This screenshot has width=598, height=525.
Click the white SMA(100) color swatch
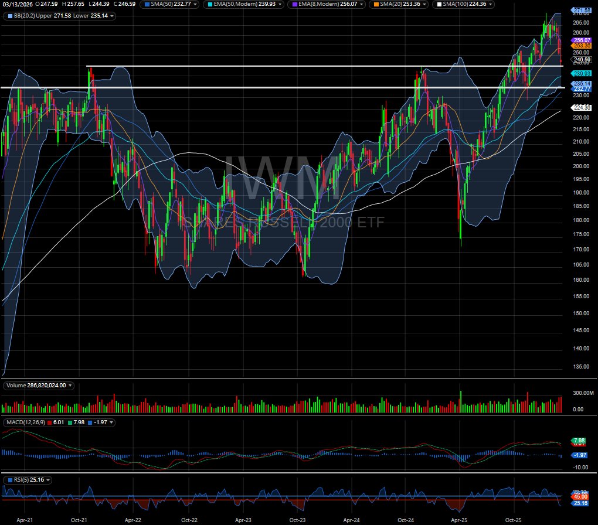pos(439,4)
